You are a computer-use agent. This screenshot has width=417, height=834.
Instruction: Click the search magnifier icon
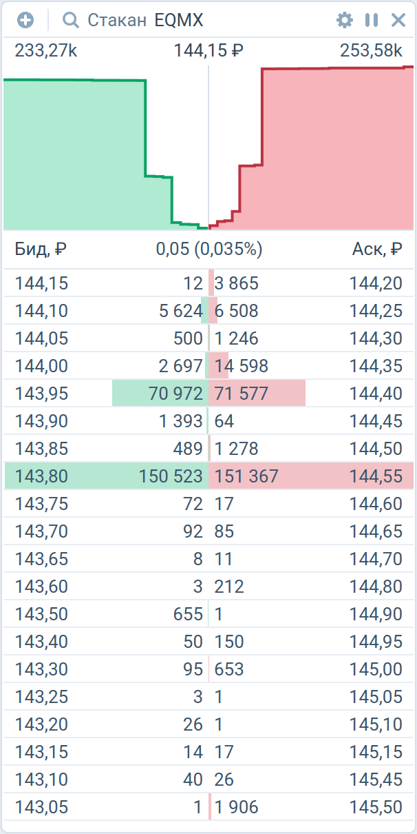(x=70, y=20)
